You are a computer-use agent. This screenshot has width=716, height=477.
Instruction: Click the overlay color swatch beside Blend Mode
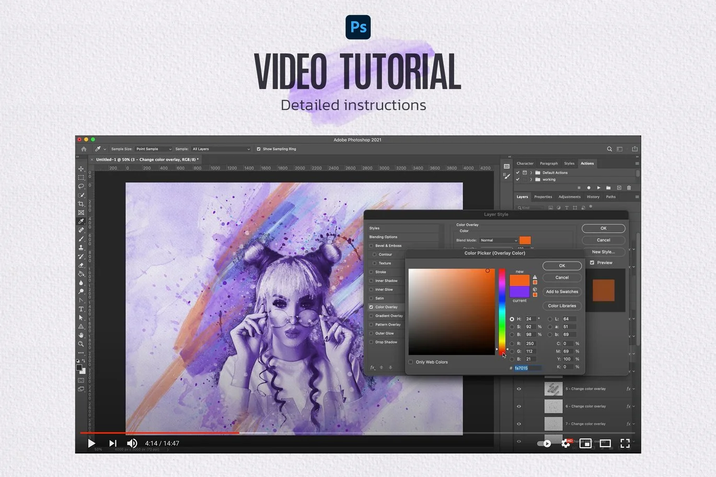(525, 240)
